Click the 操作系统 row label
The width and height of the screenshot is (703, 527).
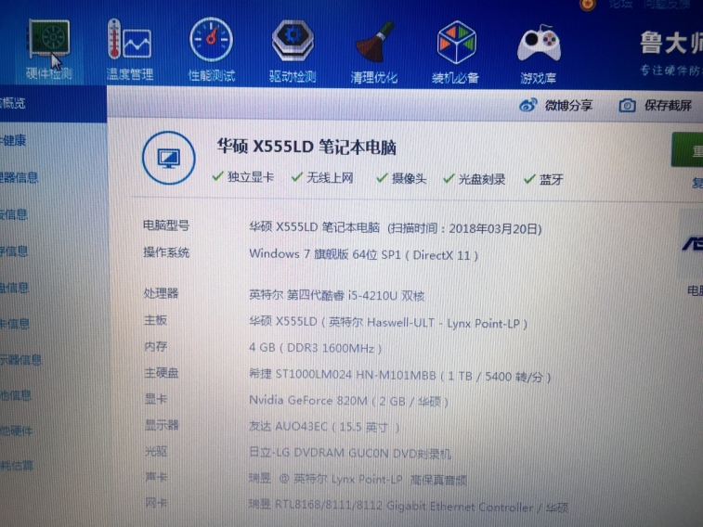point(166,252)
